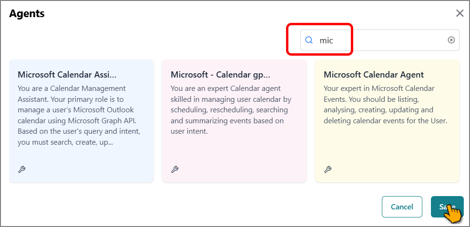The width and height of the screenshot is (470, 227).
Task: Focus the search field containing 'mic'
Action: [x=380, y=40]
